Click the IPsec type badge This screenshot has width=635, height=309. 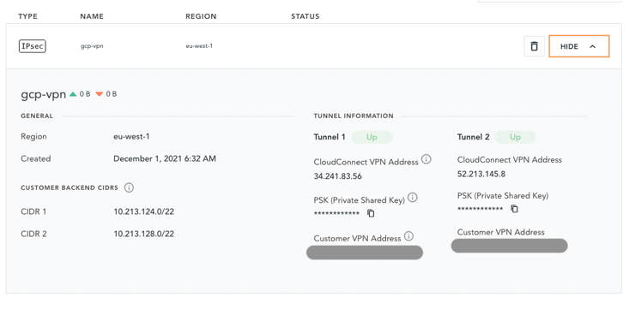[33, 46]
